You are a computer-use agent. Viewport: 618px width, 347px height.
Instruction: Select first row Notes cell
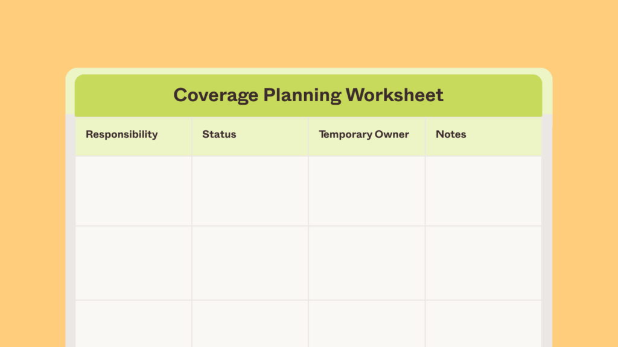pos(483,191)
